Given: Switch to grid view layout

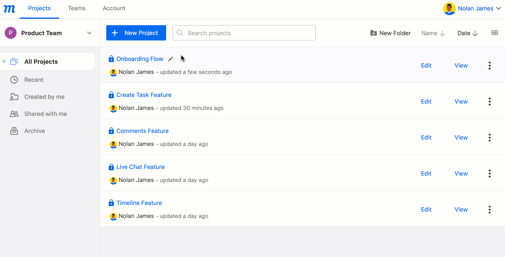Looking at the screenshot, I should (495, 33).
